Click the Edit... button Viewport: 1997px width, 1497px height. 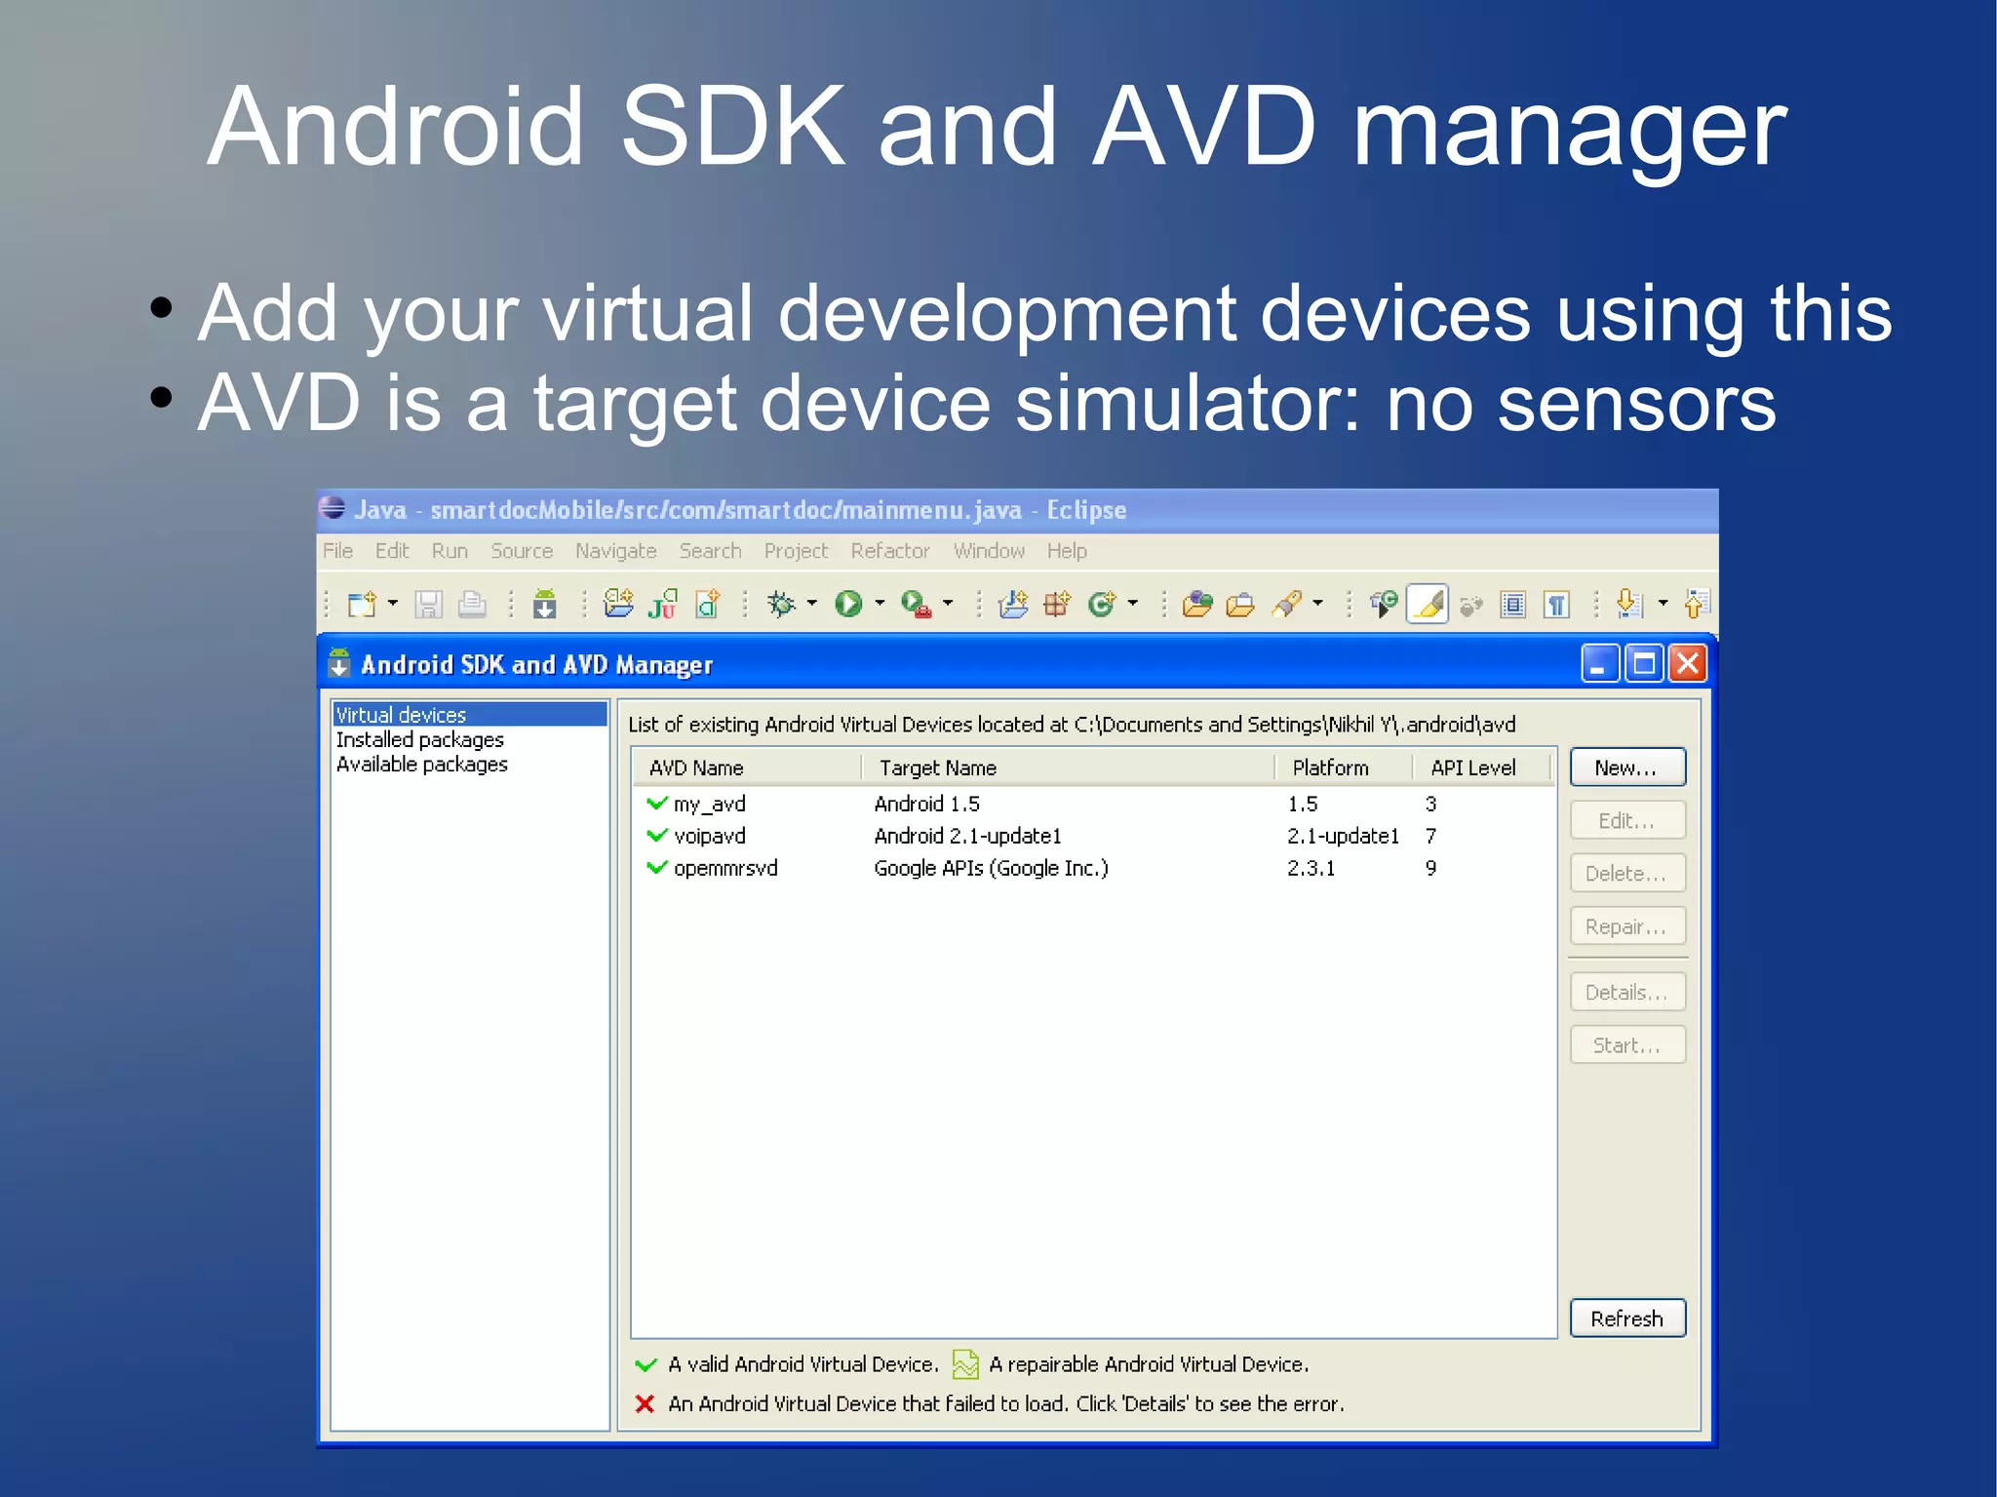click(x=1627, y=820)
